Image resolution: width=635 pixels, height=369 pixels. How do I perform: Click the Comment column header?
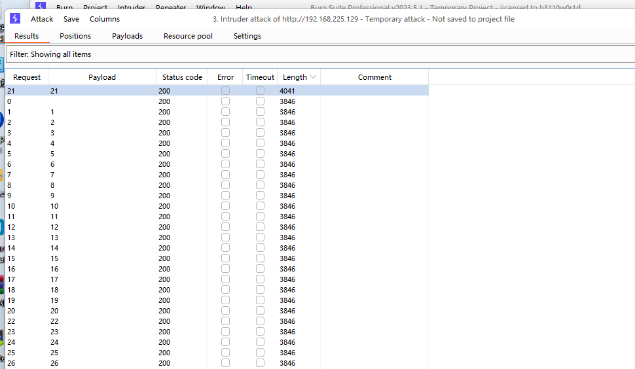pyautogui.click(x=374, y=77)
